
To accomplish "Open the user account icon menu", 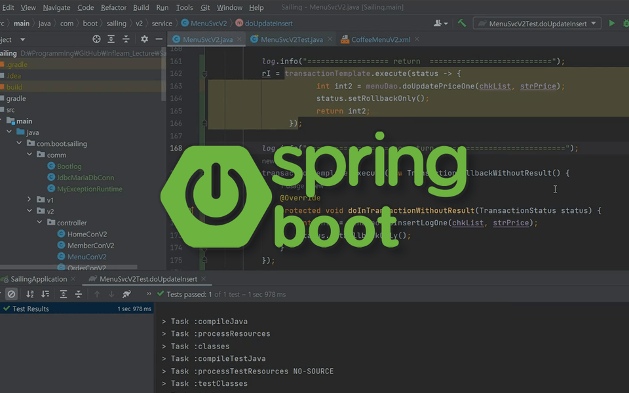I will pyautogui.click(x=440, y=24).
